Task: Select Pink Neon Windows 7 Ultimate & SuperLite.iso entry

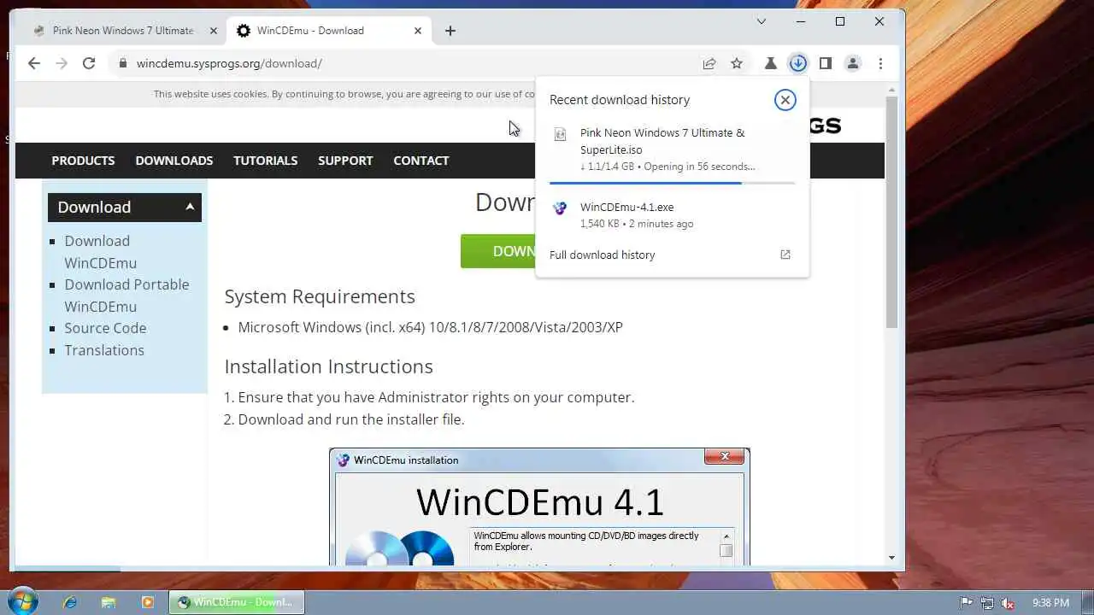Action: tap(672, 149)
